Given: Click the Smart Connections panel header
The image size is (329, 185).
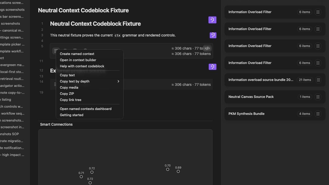Looking at the screenshot, I should [x=56, y=124].
